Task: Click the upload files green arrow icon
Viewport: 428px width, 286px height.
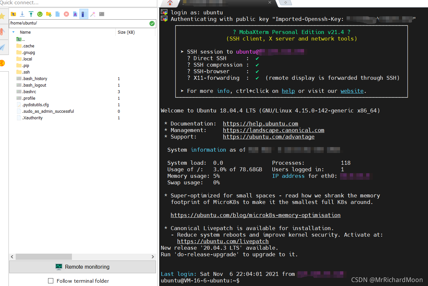Action: tap(31, 14)
